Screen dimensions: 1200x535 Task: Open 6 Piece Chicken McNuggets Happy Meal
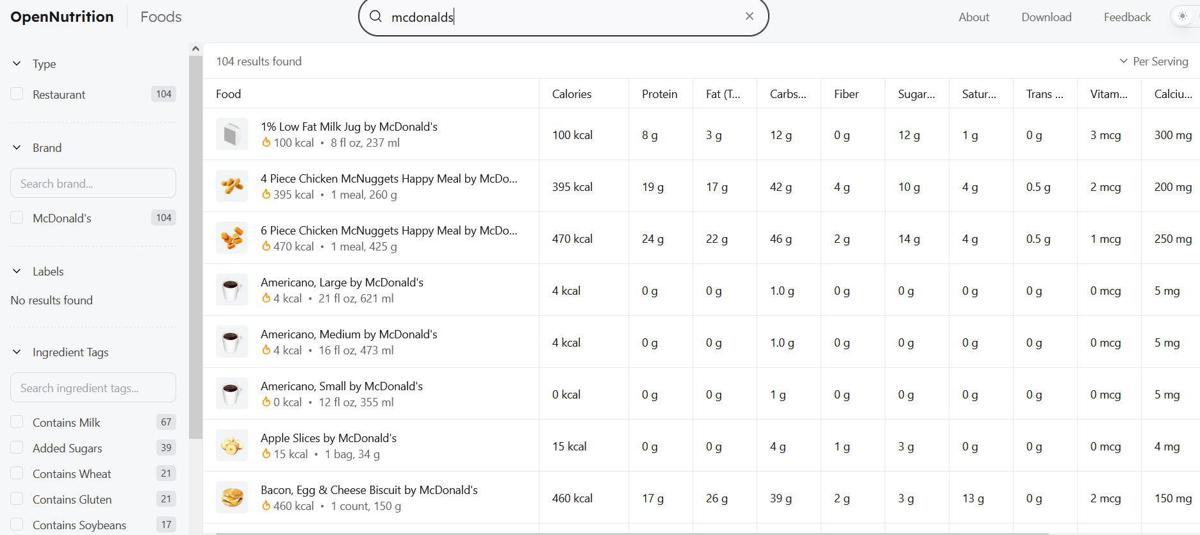pyautogui.click(x=389, y=230)
